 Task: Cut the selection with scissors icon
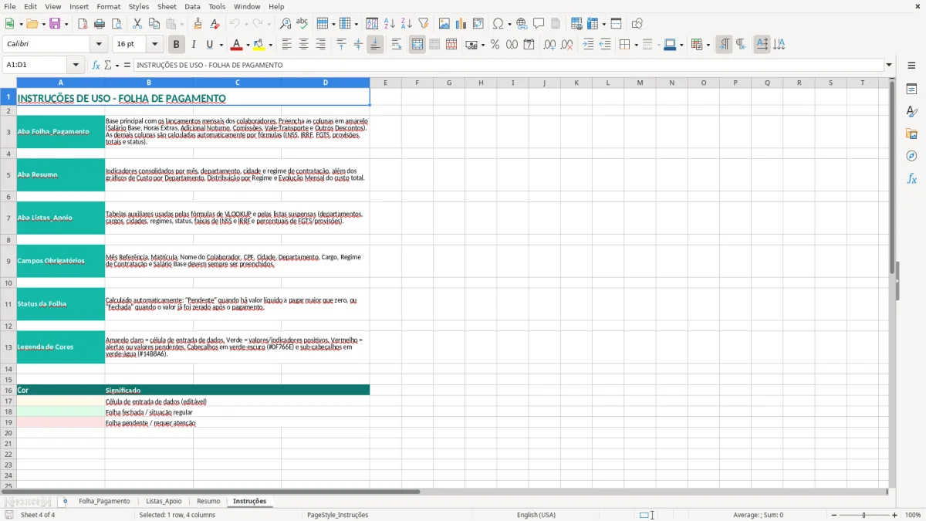tap(137, 24)
